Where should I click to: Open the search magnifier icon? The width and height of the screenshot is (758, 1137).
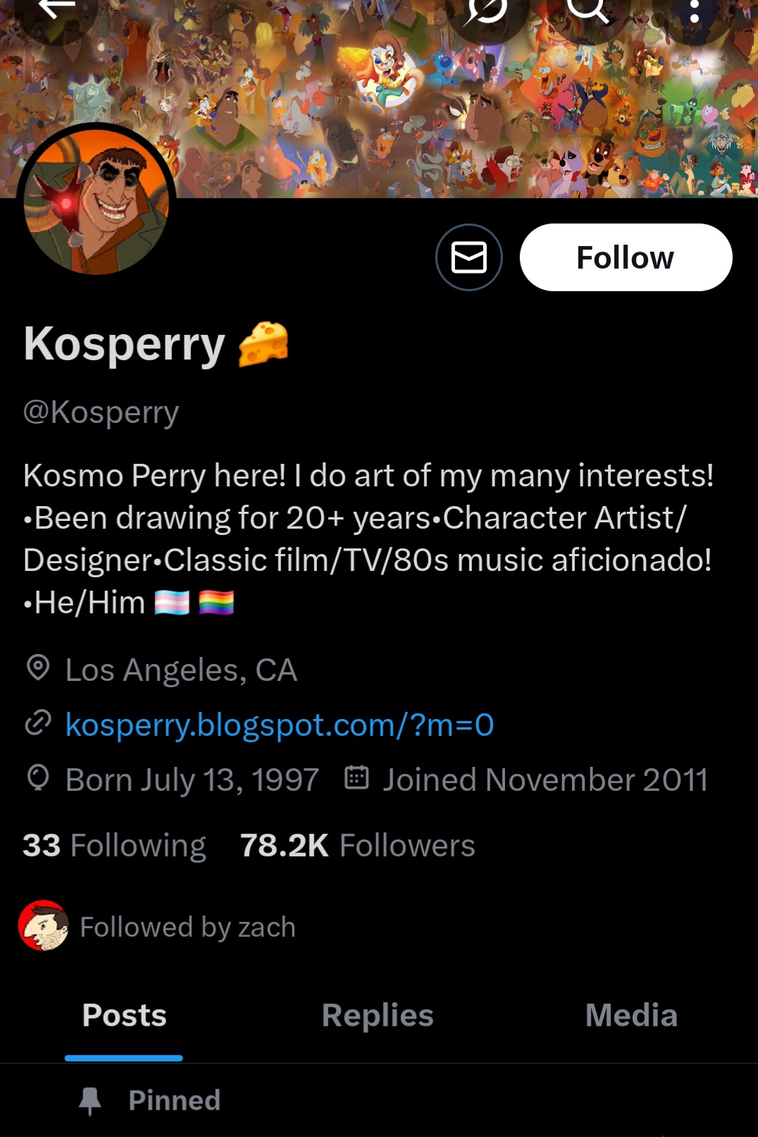pos(588,10)
